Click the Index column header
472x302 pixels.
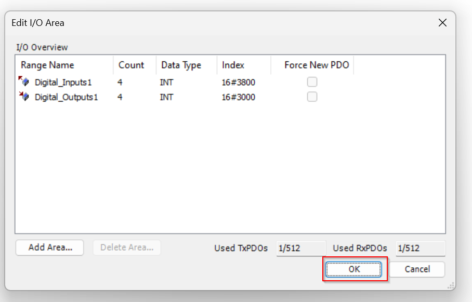click(244, 65)
